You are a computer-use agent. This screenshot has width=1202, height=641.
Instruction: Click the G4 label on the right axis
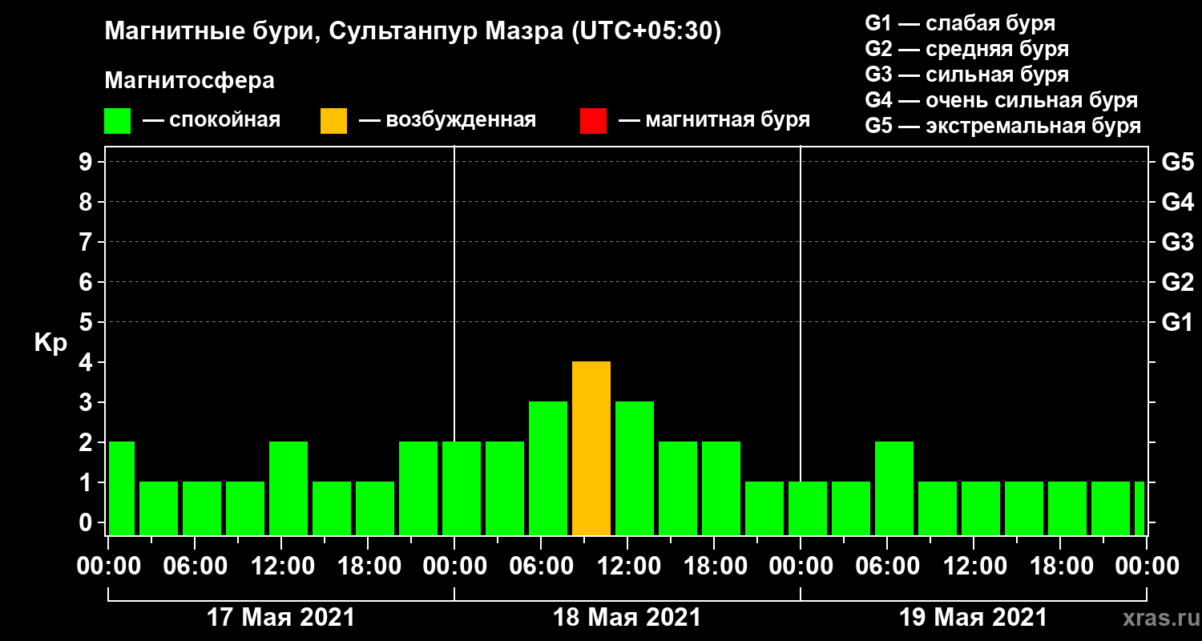point(1177,203)
